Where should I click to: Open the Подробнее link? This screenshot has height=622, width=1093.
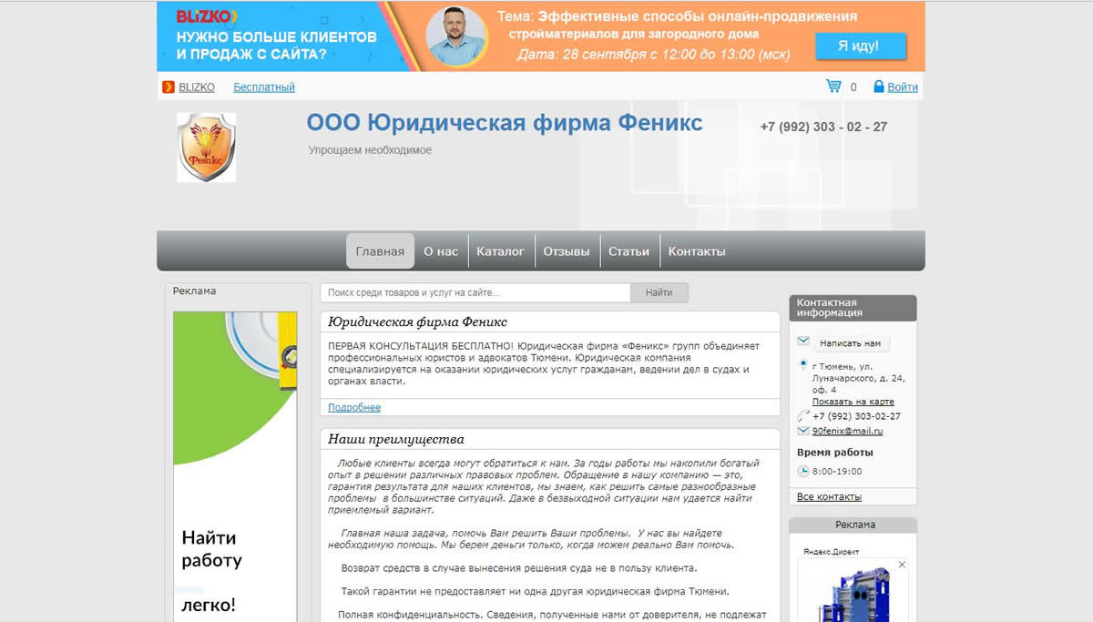(353, 407)
